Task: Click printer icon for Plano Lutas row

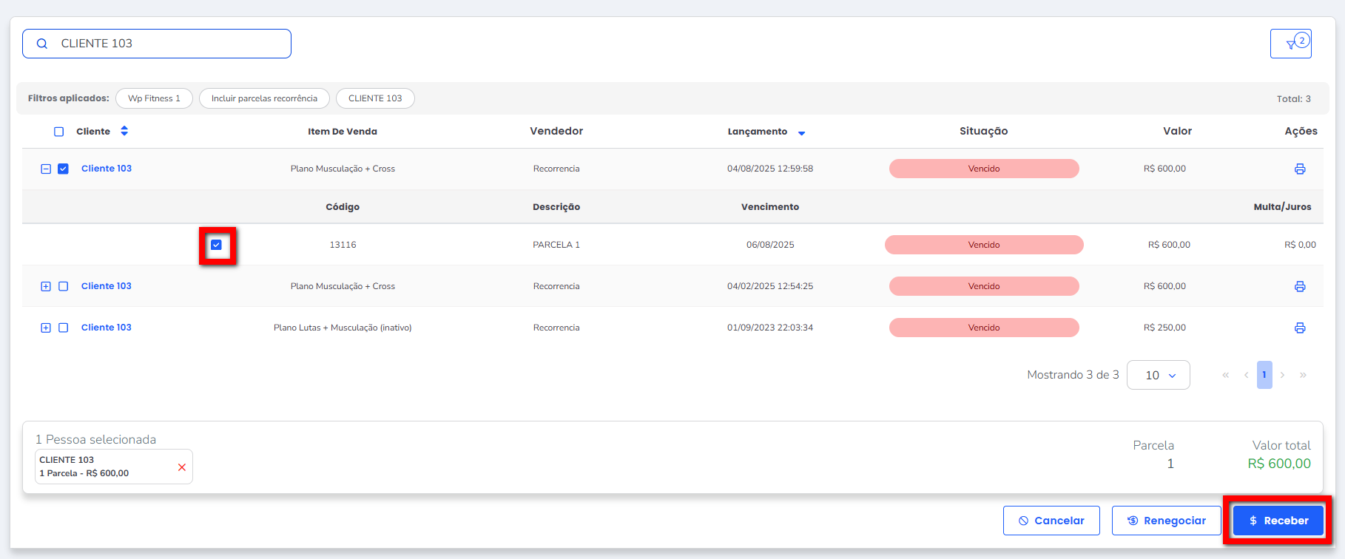Action: [1299, 328]
